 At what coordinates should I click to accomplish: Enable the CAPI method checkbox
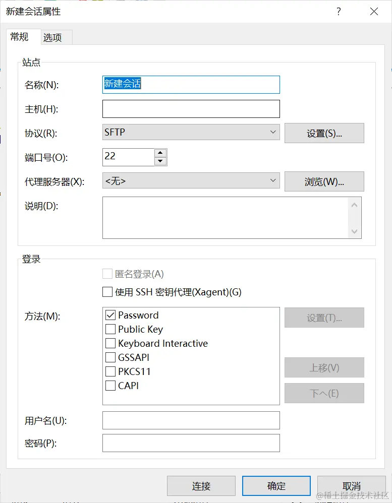tap(110, 386)
